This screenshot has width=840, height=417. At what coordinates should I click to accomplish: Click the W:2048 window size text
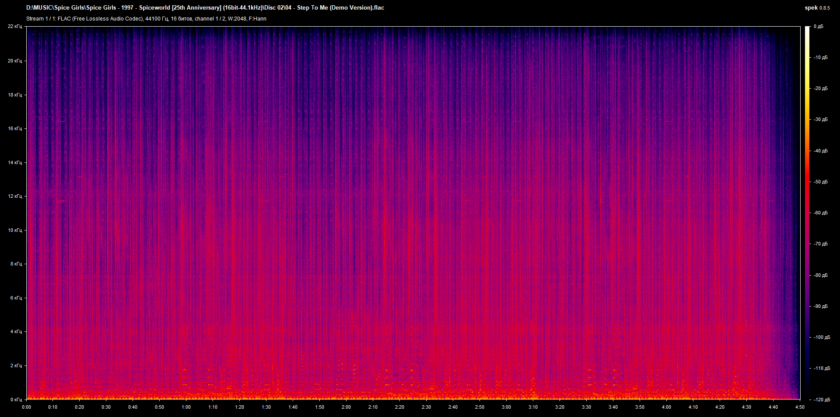click(x=237, y=19)
